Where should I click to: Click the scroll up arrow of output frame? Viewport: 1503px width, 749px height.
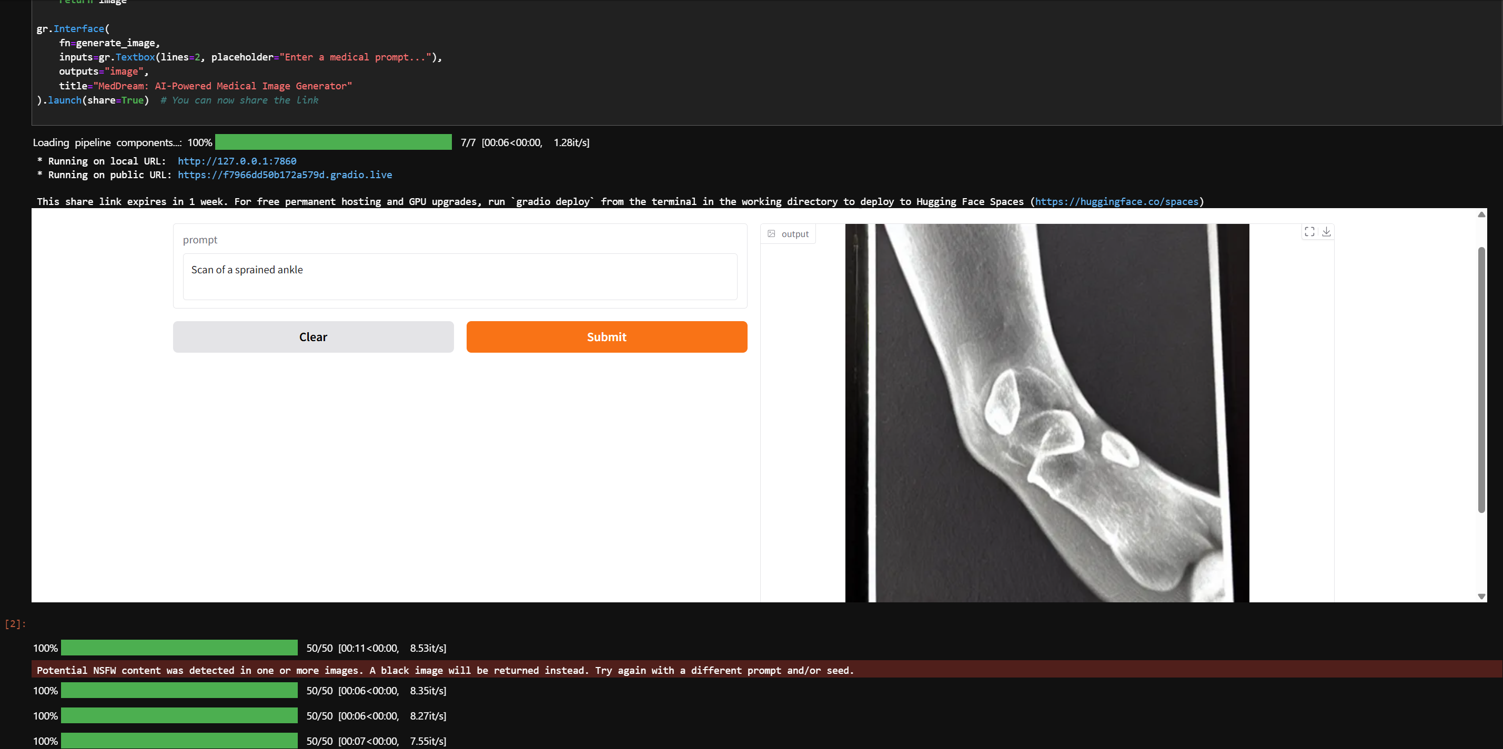[x=1481, y=214]
